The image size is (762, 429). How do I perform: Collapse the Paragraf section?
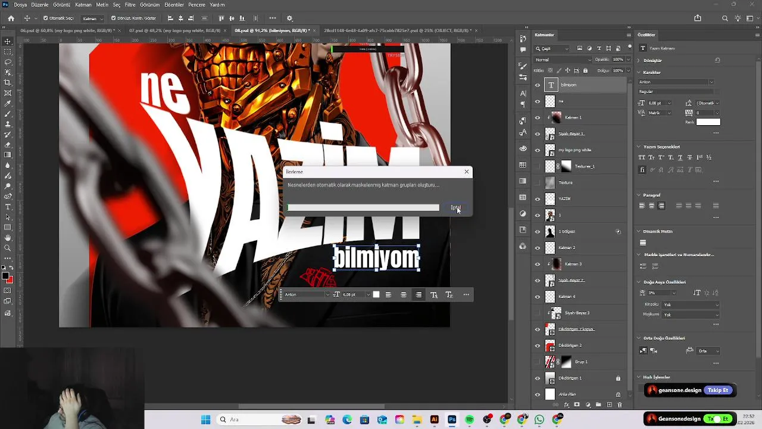click(x=639, y=195)
